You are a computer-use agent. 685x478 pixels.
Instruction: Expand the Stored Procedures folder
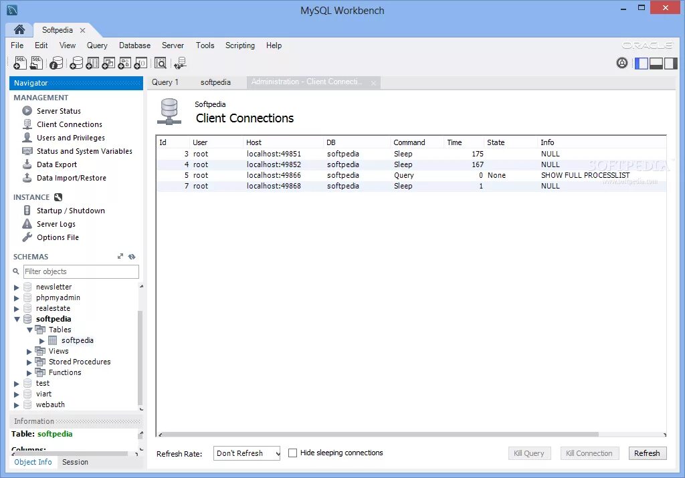click(x=29, y=362)
